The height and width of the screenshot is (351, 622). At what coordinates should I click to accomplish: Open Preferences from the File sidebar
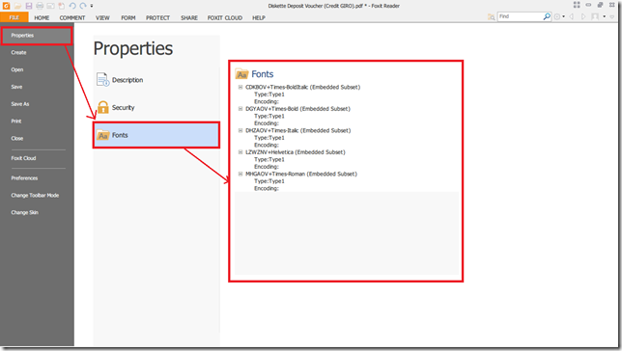(x=24, y=177)
